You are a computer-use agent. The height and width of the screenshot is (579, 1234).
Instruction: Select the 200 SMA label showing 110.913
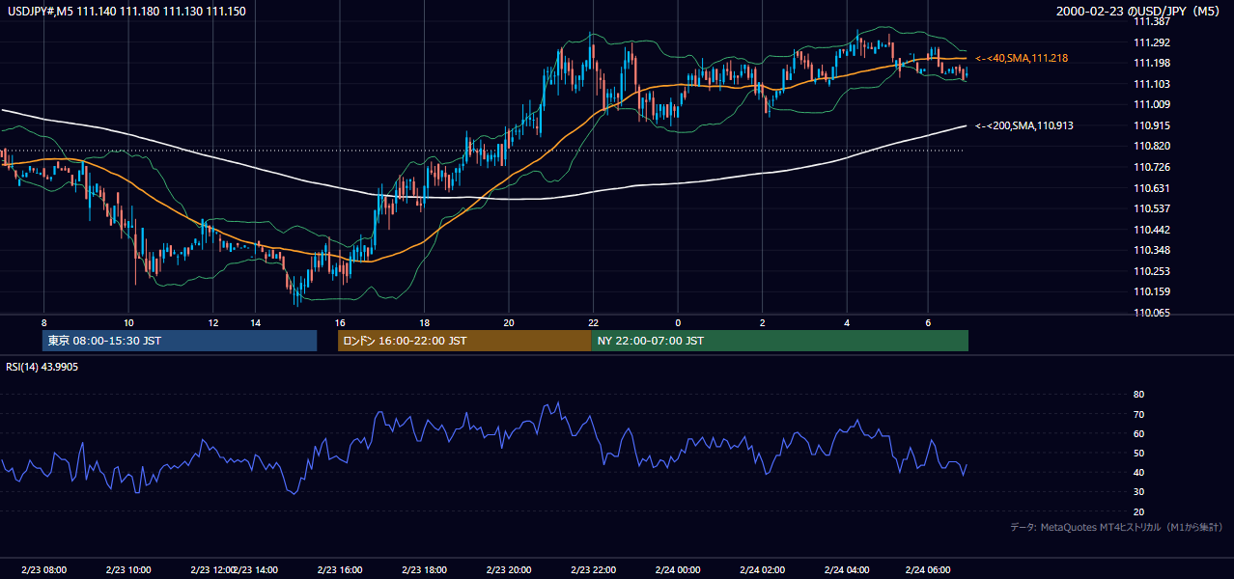(1024, 125)
